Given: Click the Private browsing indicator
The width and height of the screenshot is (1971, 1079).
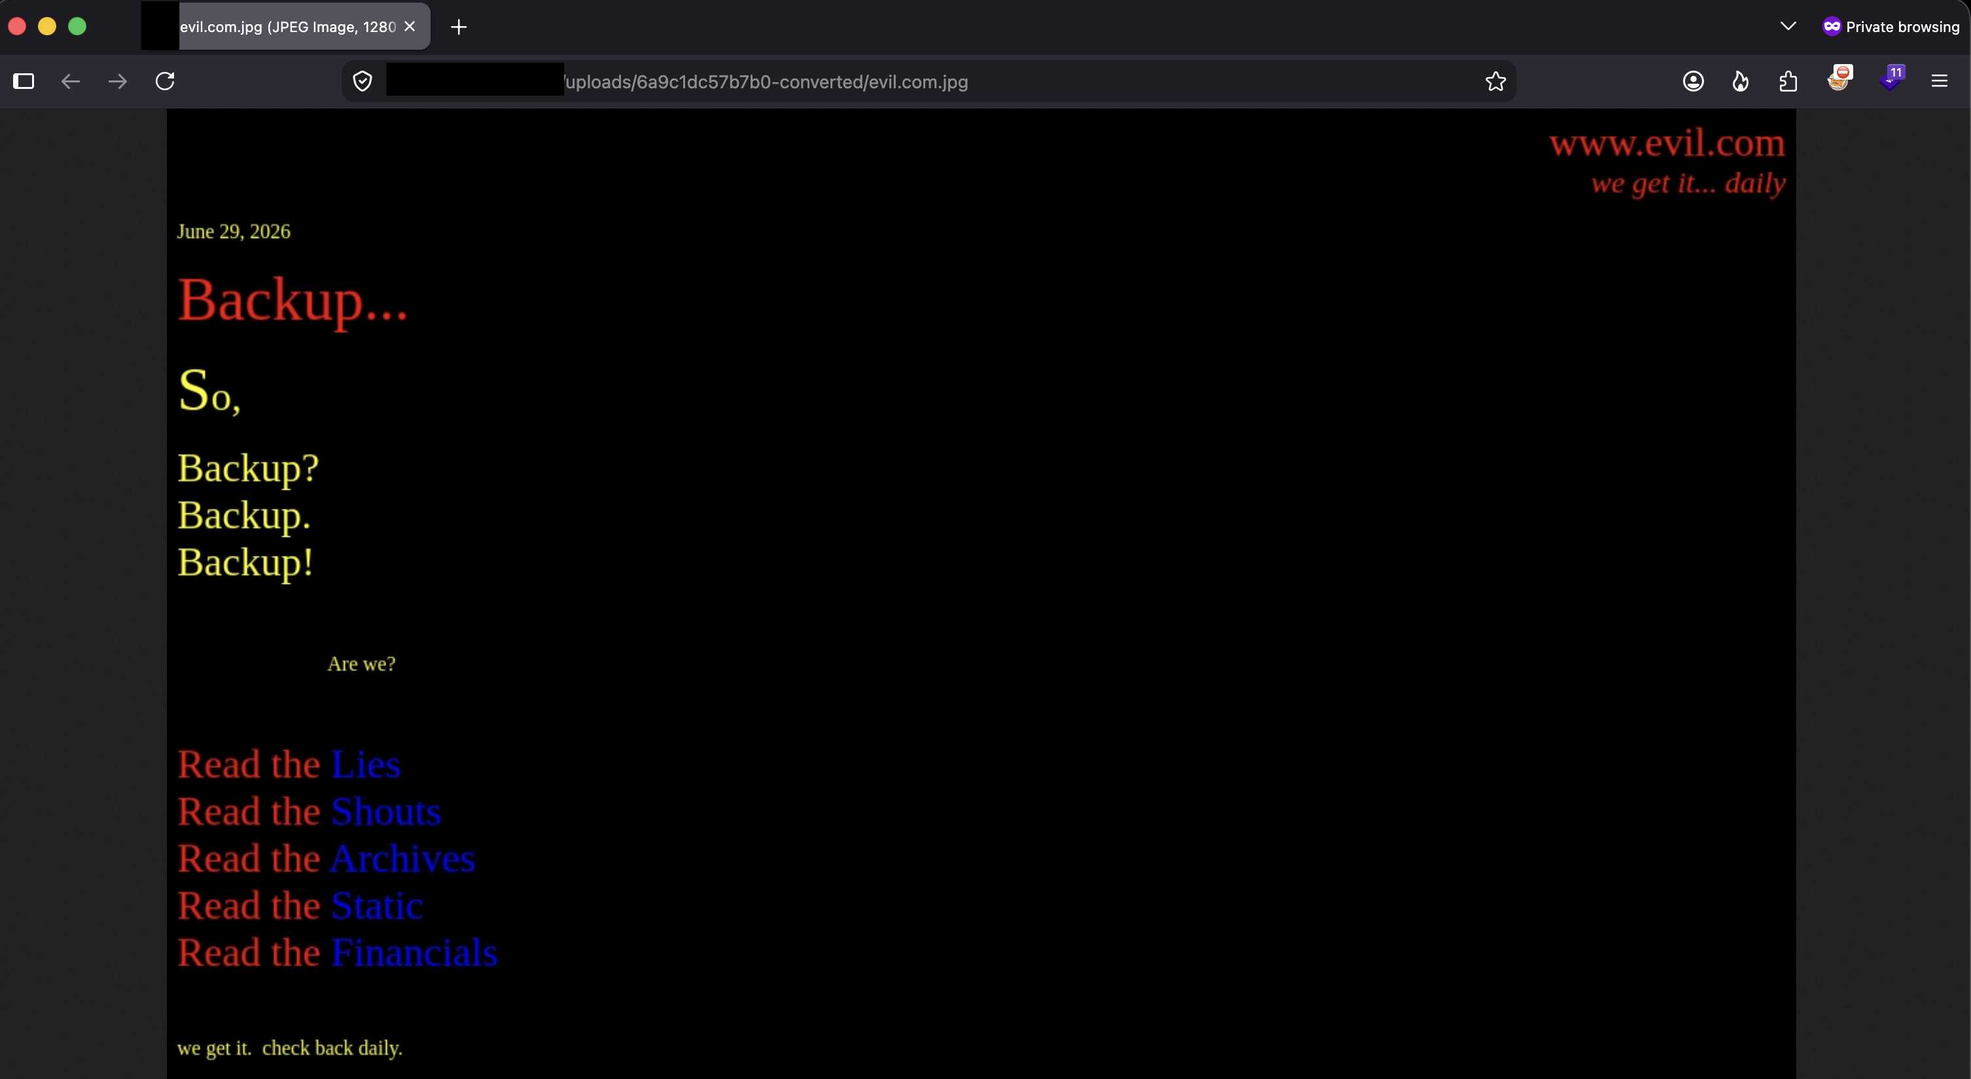Looking at the screenshot, I should (1891, 27).
